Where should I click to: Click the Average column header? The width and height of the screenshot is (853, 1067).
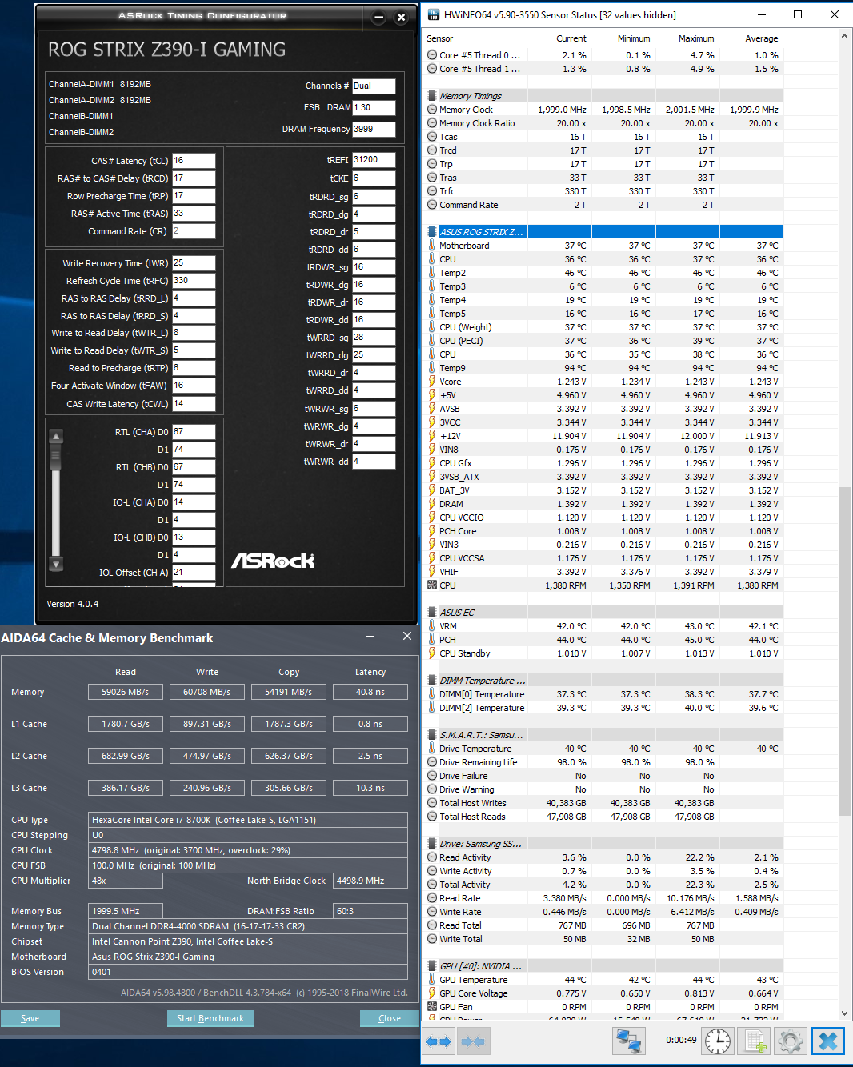751,38
